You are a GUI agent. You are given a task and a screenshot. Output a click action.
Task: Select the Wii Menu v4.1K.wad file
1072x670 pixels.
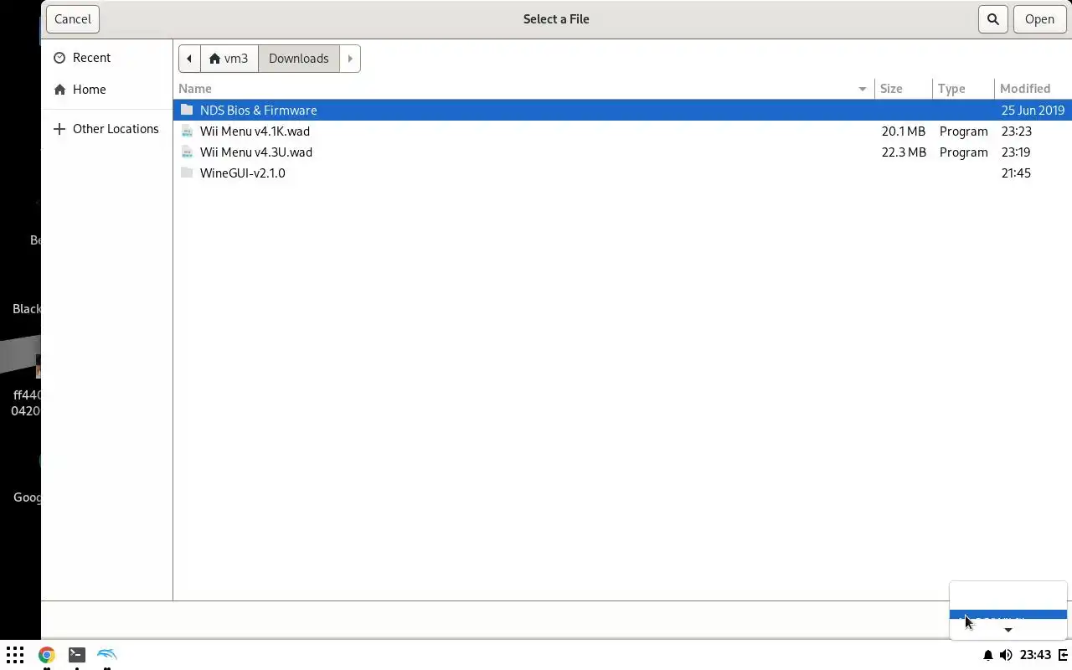tap(622, 131)
